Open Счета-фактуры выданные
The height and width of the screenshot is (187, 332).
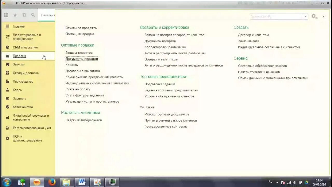point(85,95)
